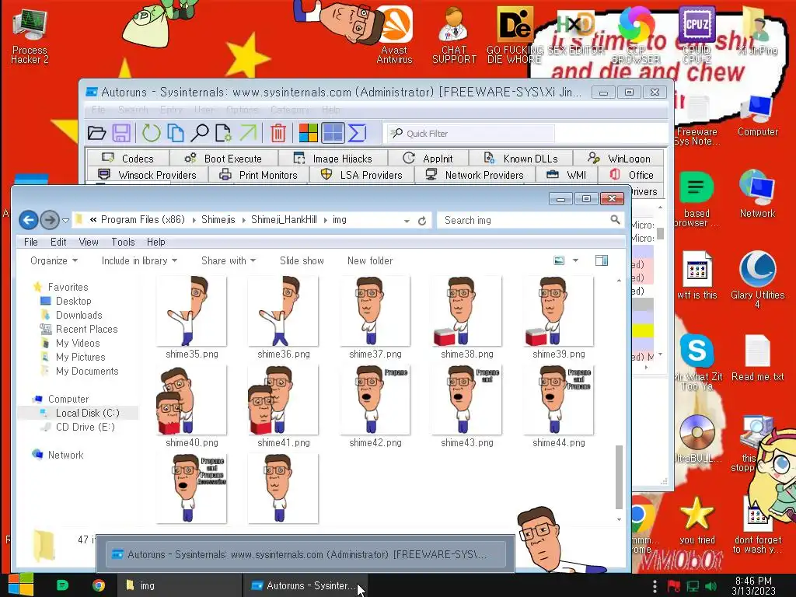Click the Explorer Back arrow button

click(29, 220)
